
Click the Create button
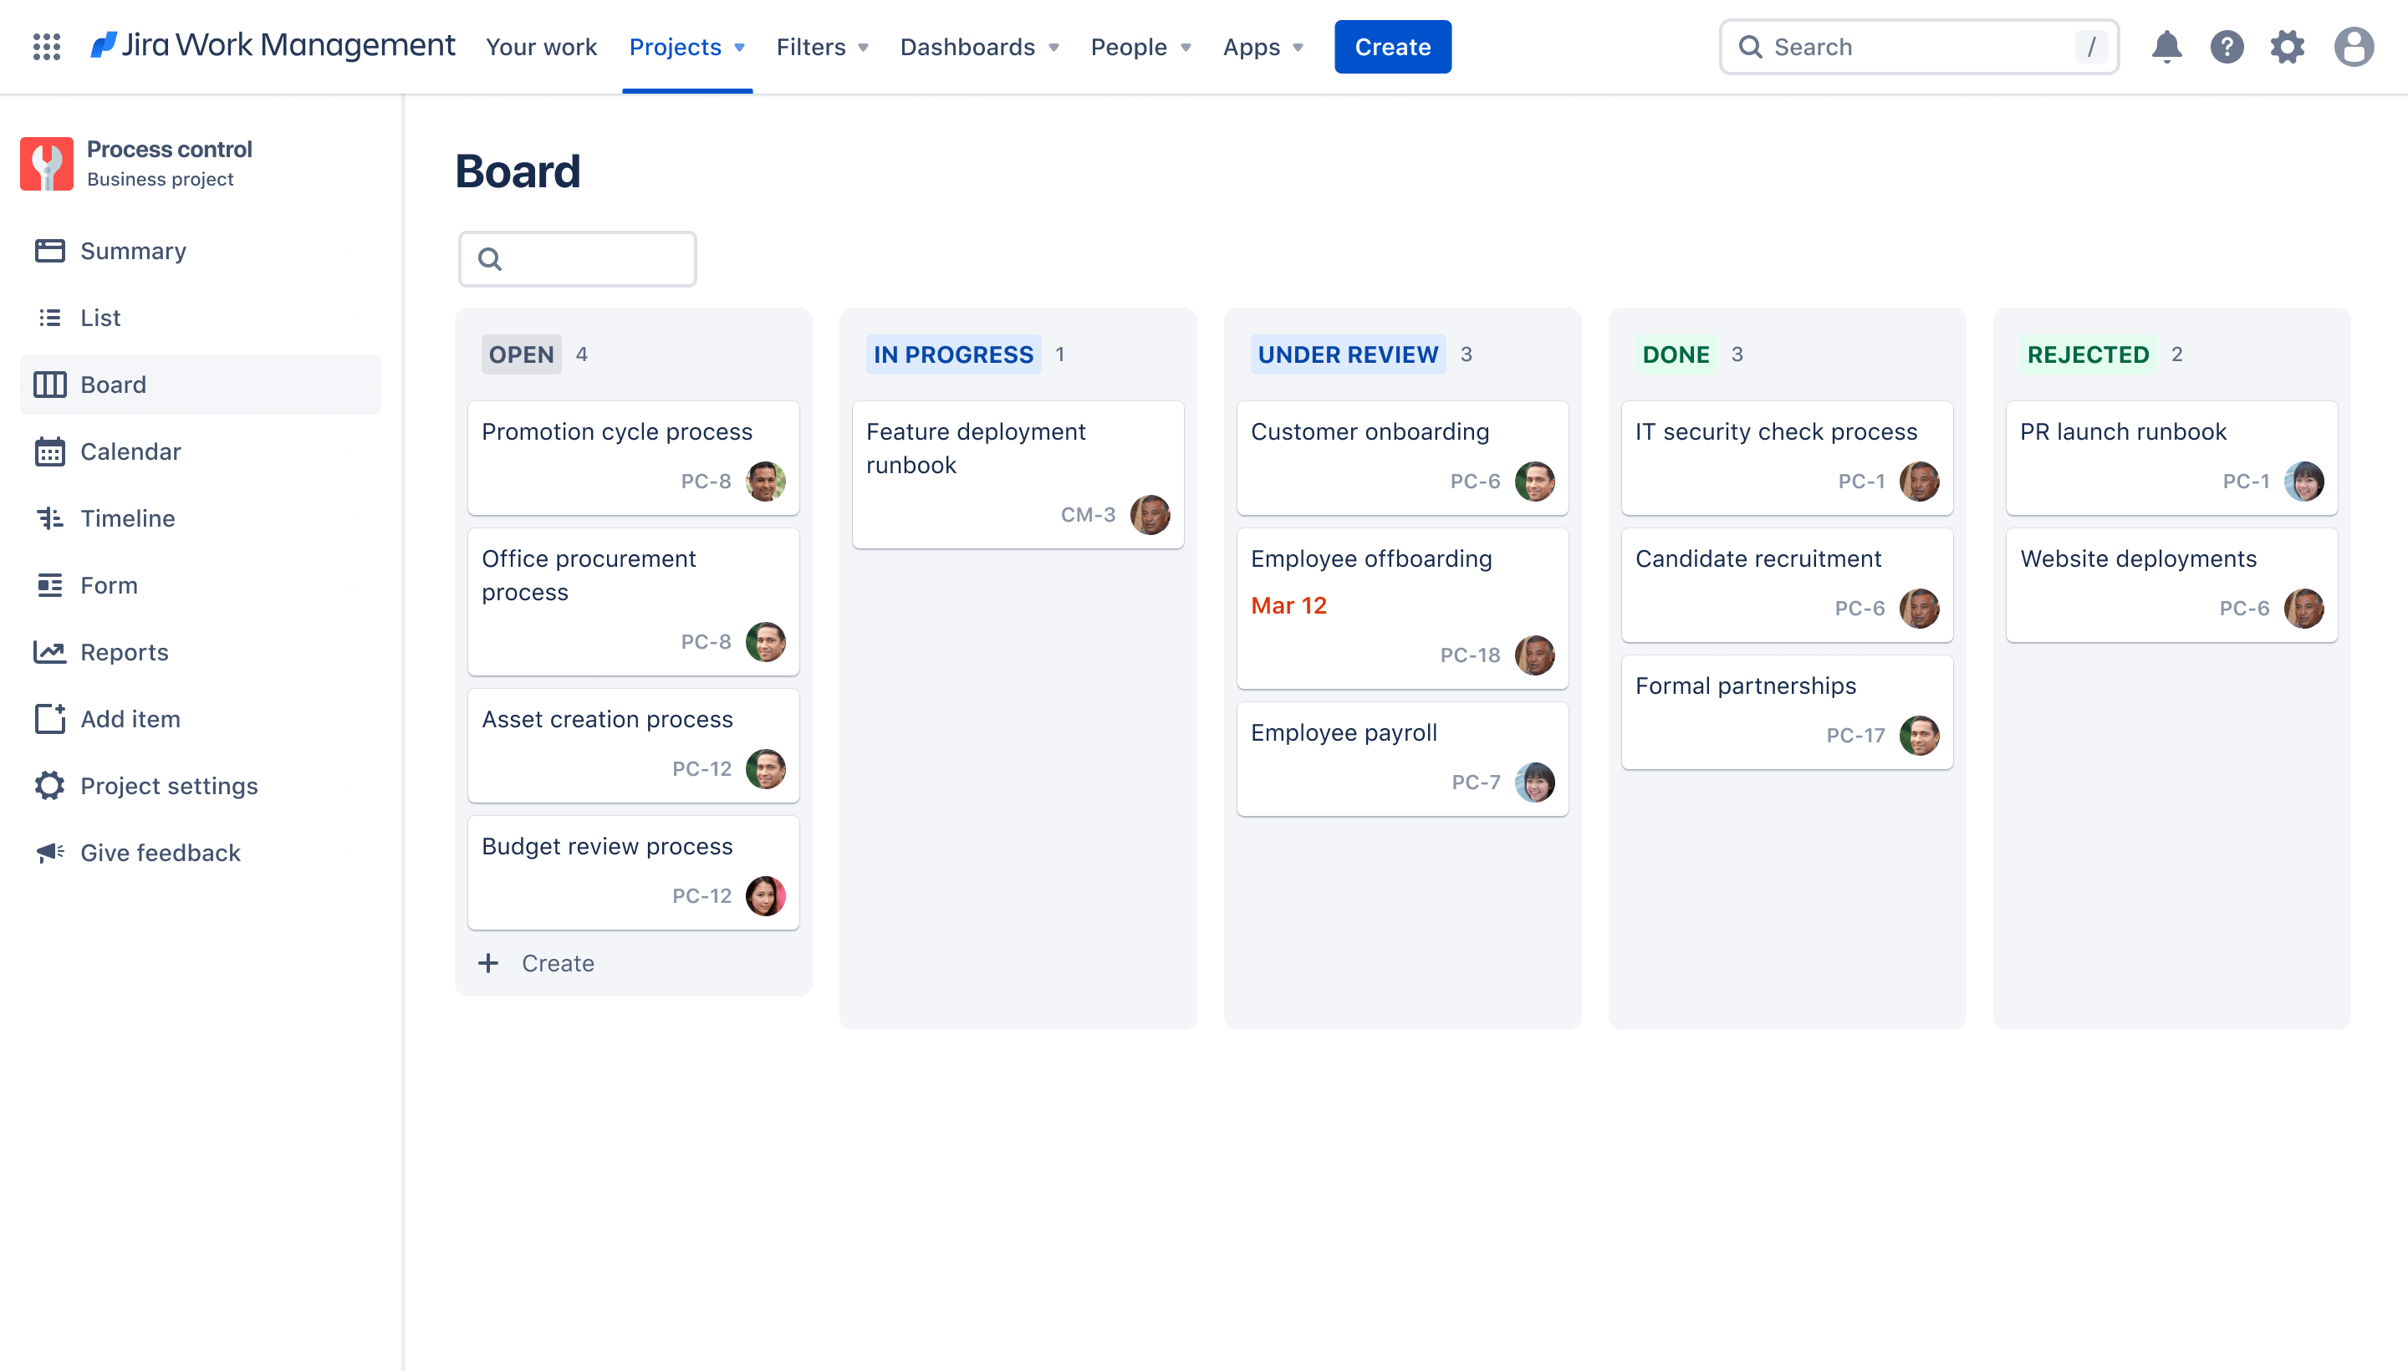1392,46
